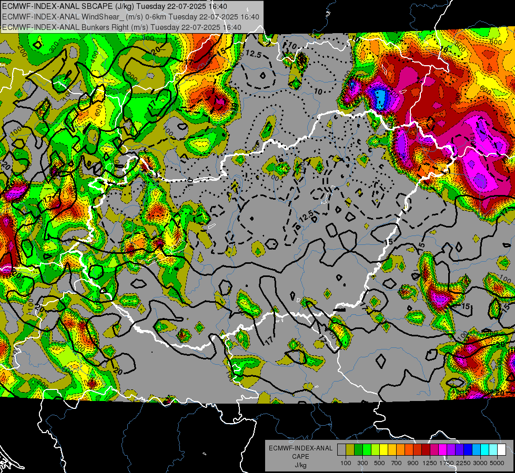Select the pure blue legend swatch

point(468,450)
